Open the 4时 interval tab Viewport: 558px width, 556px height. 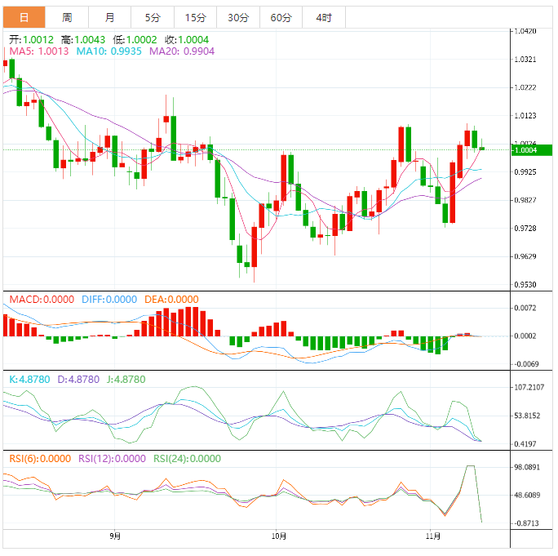324,17
